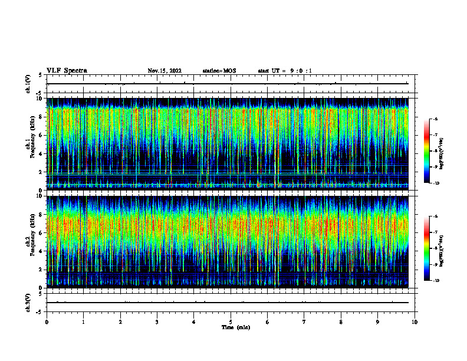This screenshot has height=361, width=467.
Task: Click the time axis tick label "0"
Action: point(47,322)
